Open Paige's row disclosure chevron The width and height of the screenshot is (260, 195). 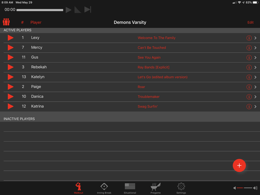(x=256, y=87)
